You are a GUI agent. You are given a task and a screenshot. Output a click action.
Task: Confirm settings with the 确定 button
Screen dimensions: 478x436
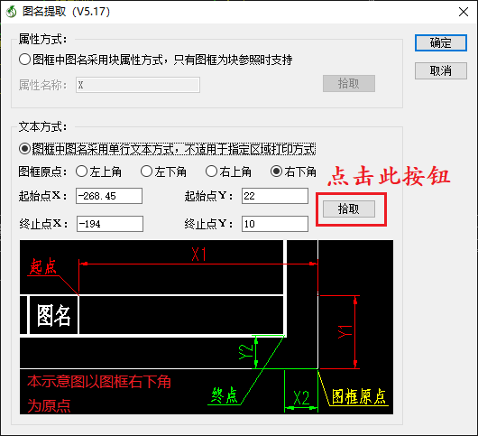[441, 42]
